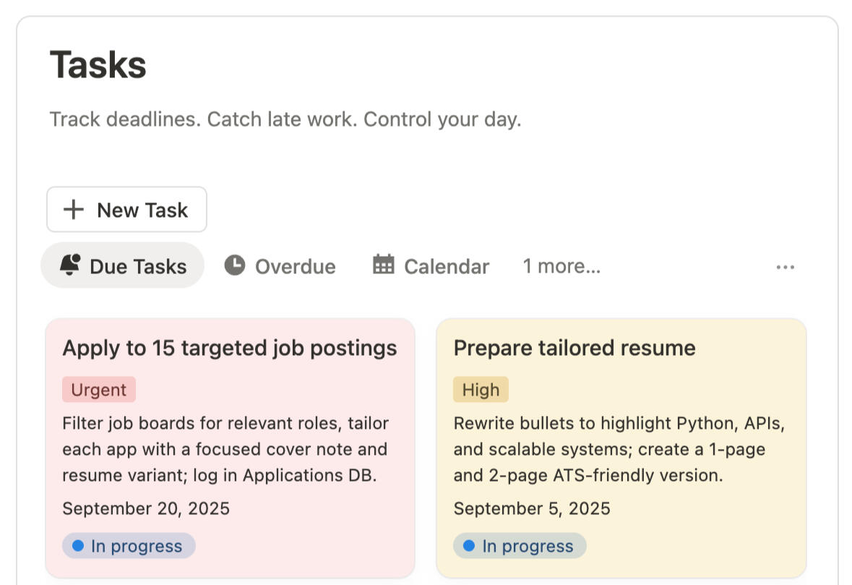The height and width of the screenshot is (585, 852).
Task: Open the three-dot view options menu
Action: (785, 267)
